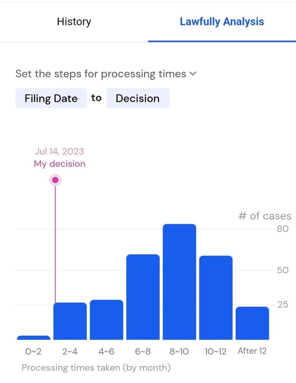Select the 6~8 months bar
Image resolution: width=296 pixels, height=383 pixels.
coord(143,297)
